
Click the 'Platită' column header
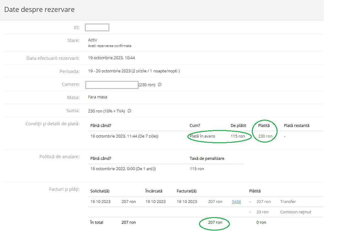(264, 126)
